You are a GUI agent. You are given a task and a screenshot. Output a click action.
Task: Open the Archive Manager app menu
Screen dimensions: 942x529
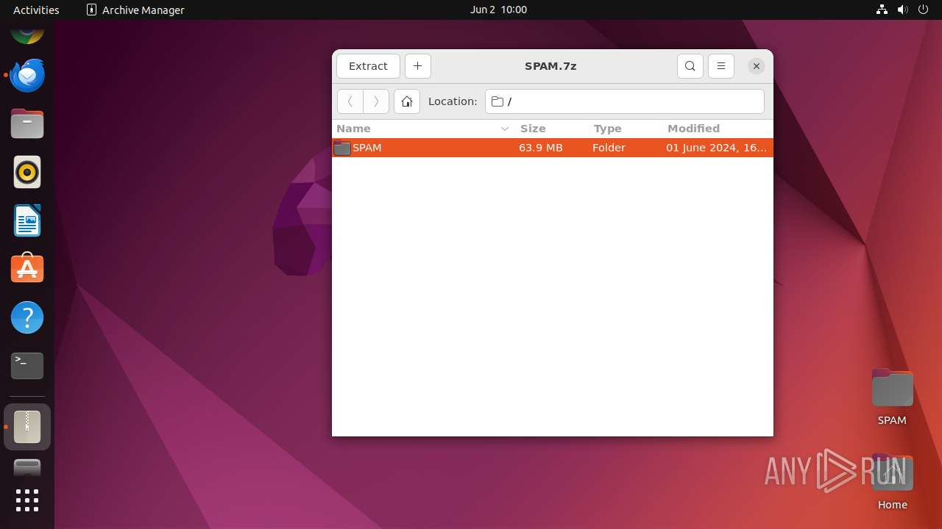tap(135, 10)
